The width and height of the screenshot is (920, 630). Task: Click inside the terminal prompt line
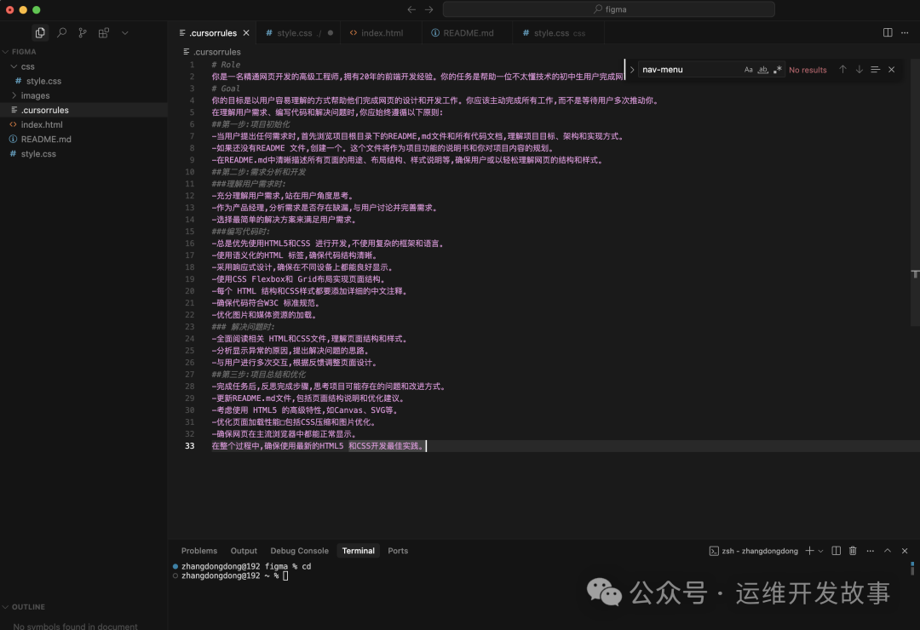pos(235,576)
